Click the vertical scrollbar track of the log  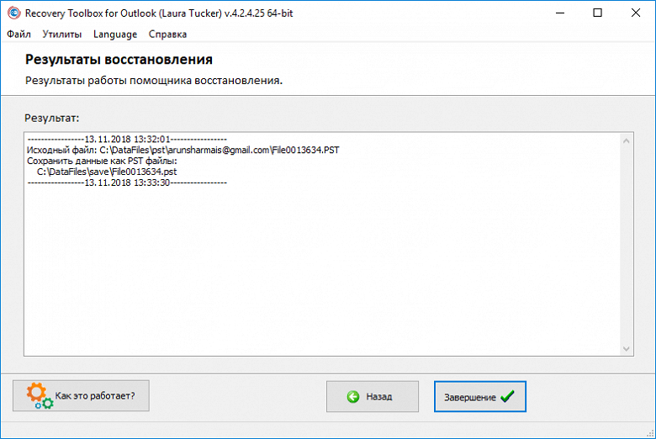pos(627,244)
